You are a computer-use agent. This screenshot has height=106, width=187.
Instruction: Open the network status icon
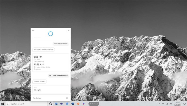click(x=167, y=104)
